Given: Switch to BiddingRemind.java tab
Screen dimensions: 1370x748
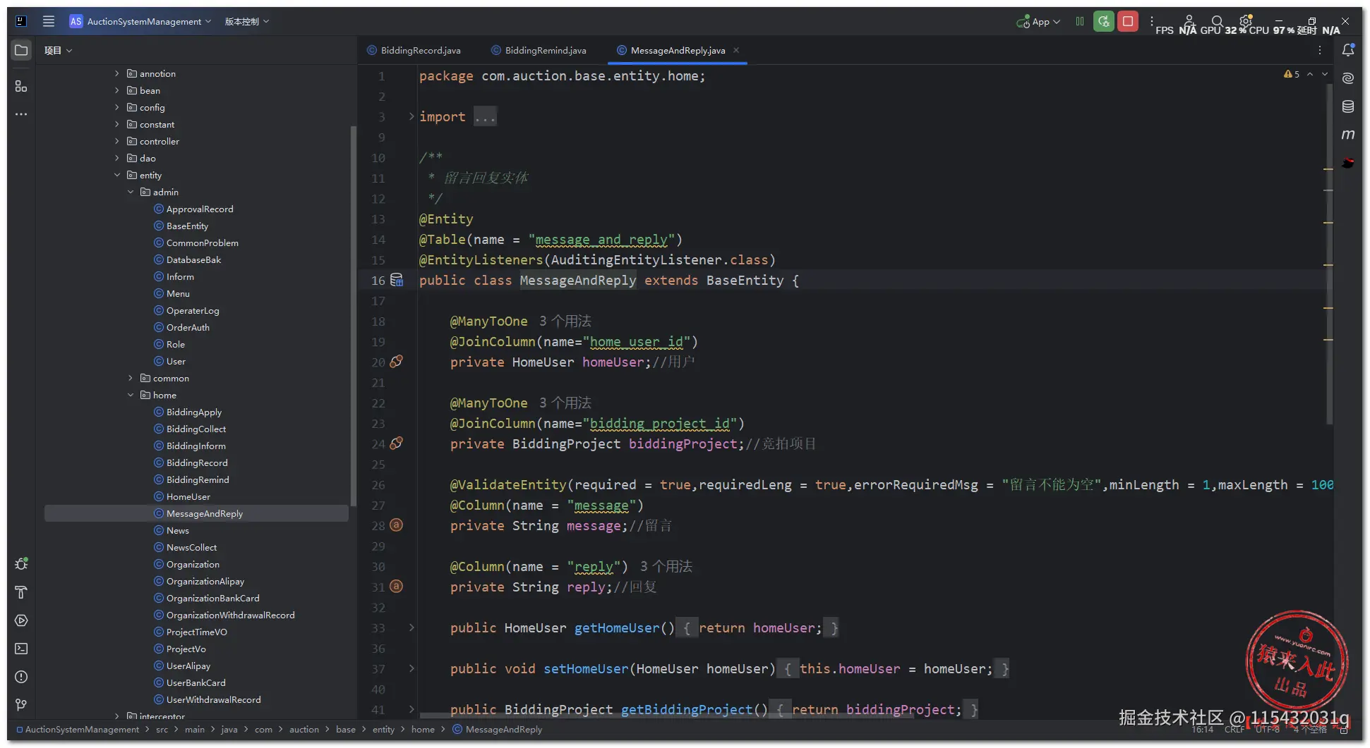Looking at the screenshot, I should pos(539,50).
